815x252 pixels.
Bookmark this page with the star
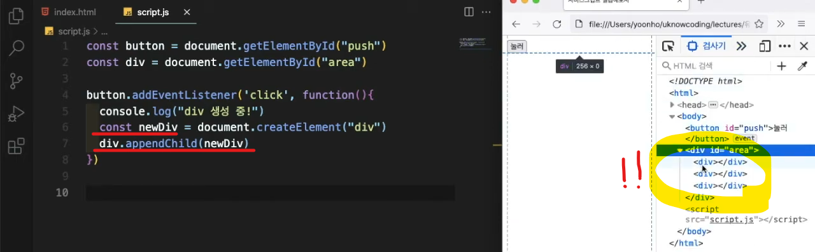(758, 24)
